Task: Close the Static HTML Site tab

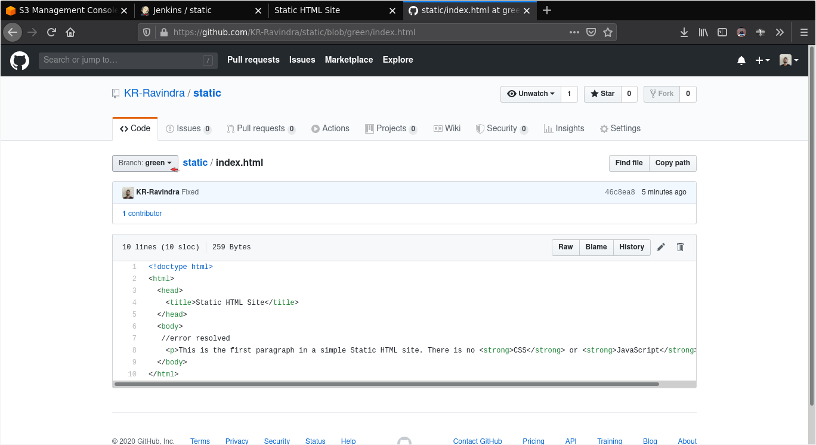Action: pyautogui.click(x=392, y=10)
